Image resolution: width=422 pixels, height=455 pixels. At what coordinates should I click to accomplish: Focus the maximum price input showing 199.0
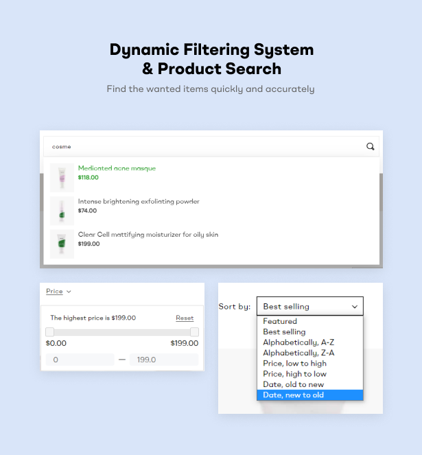(164, 360)
